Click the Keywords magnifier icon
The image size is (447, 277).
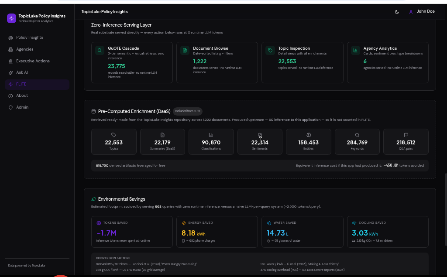tap(357, 135)
